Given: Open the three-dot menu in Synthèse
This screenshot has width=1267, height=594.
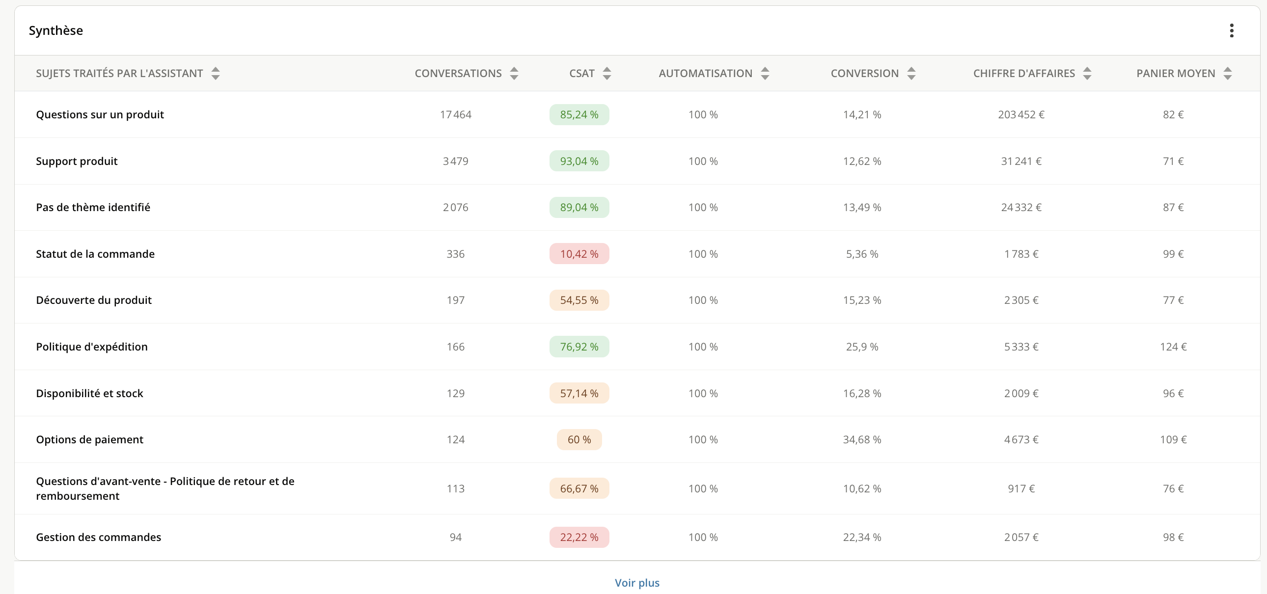Looking at the screenshot, I should [1231, 30].
